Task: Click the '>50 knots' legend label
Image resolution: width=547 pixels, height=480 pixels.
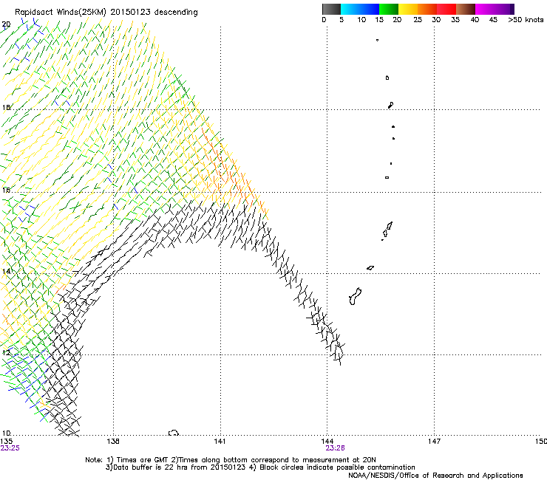Action: click(x=526, y=20)
